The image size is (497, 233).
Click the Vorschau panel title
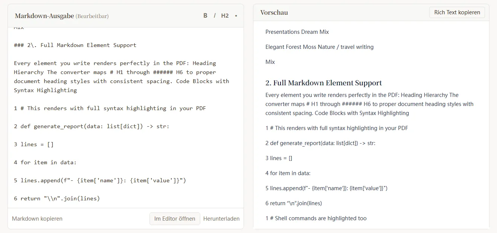click(x=274, y=12)
